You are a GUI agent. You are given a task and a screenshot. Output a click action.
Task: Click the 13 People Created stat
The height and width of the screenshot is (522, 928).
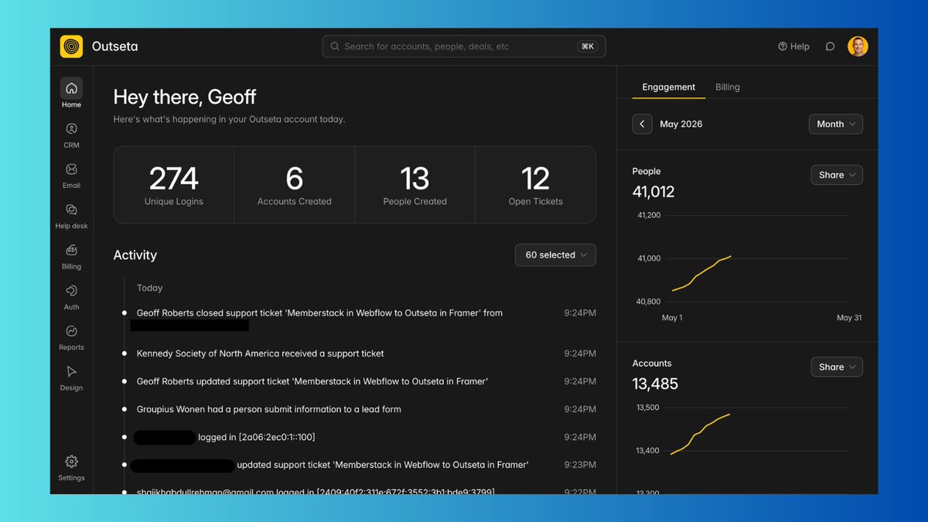coord(415,185)
